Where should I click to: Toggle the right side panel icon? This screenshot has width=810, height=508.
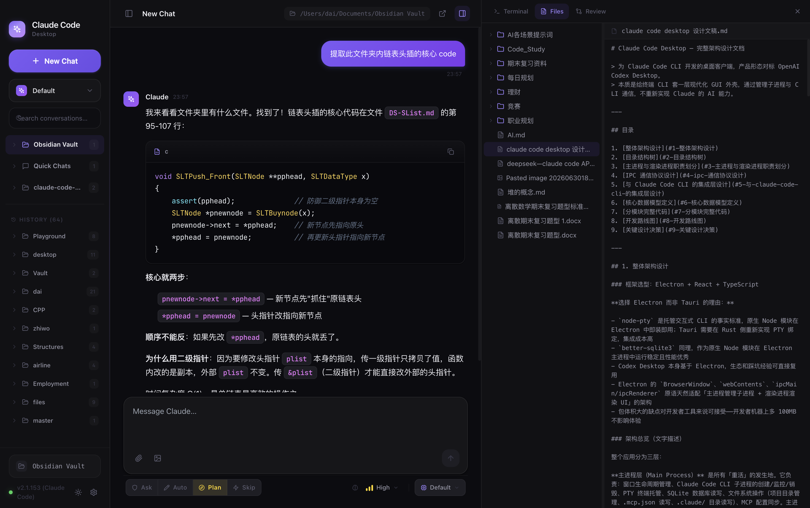pyautogui.click(x=462, y=13)
